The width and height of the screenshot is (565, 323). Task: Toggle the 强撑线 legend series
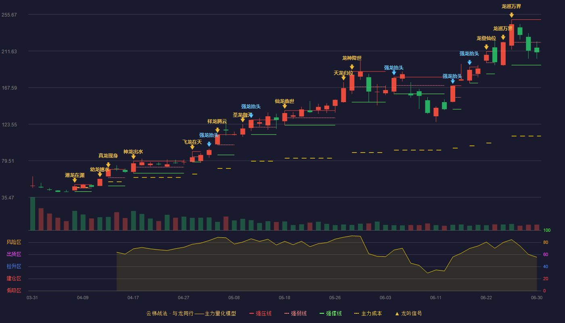[x=331, y=313]
